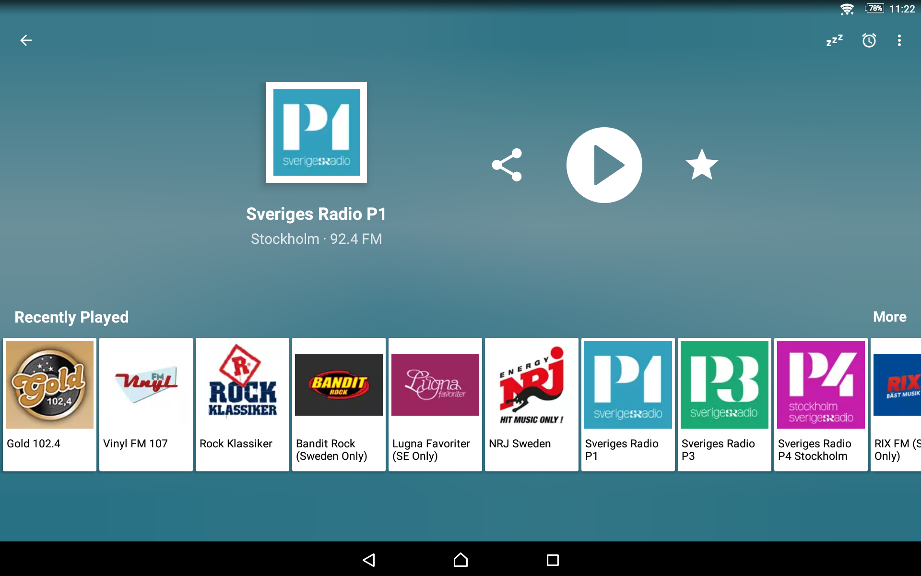Tap the back arrow icon
Screen dimensions: 921x576
click(26, 40)
